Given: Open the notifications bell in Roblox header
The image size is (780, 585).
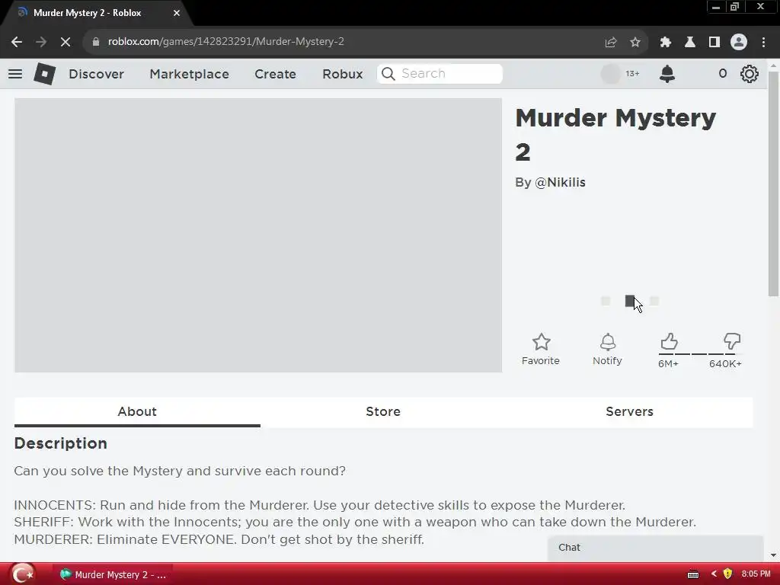Looking at the screenshot, I should (667, 74).
